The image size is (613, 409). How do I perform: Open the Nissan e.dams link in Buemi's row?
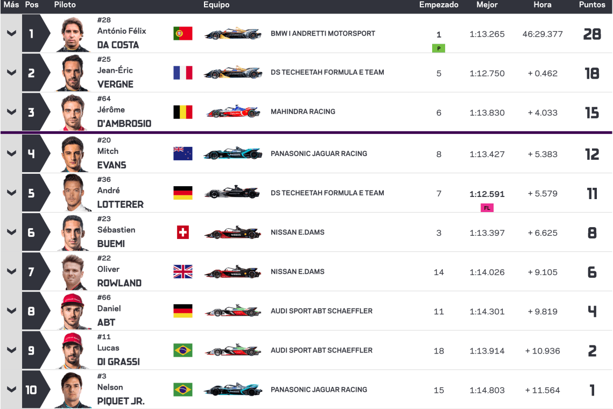[298, 232]
